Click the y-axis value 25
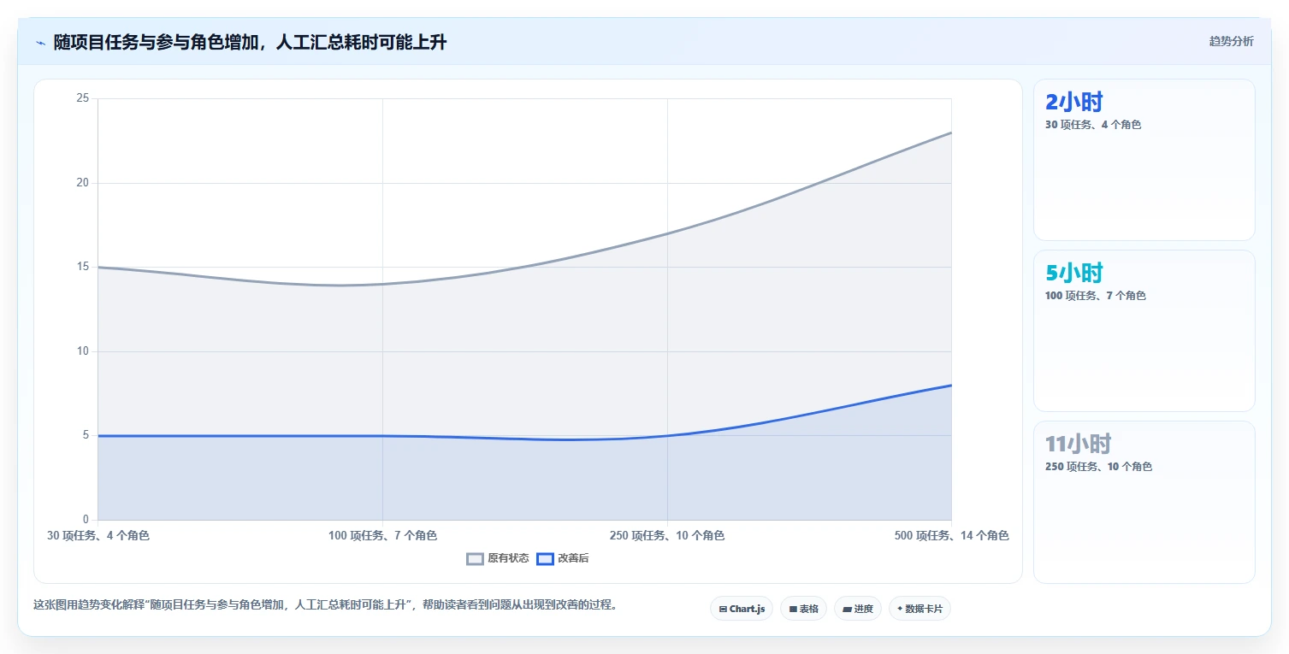Screen dimensions: 1289x654 pos(83,98)
